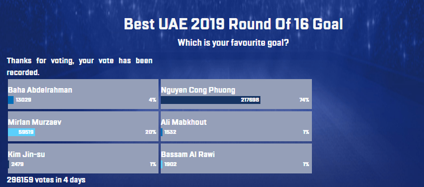
Task: Select the Bassam Al Rawi result card
Action: (x=236, y=158)
